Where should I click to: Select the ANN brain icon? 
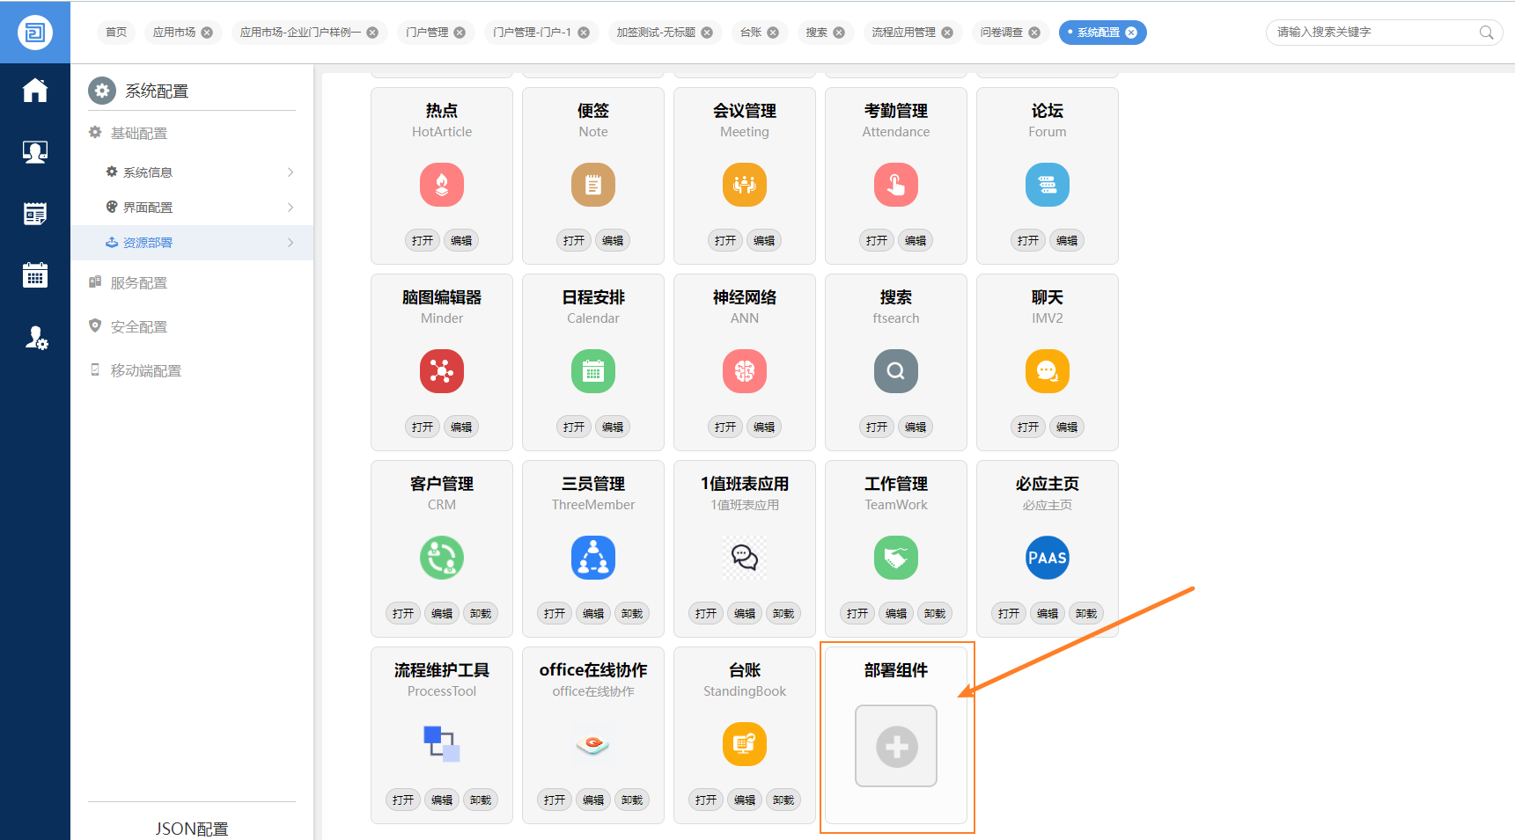tap(745, 371)
